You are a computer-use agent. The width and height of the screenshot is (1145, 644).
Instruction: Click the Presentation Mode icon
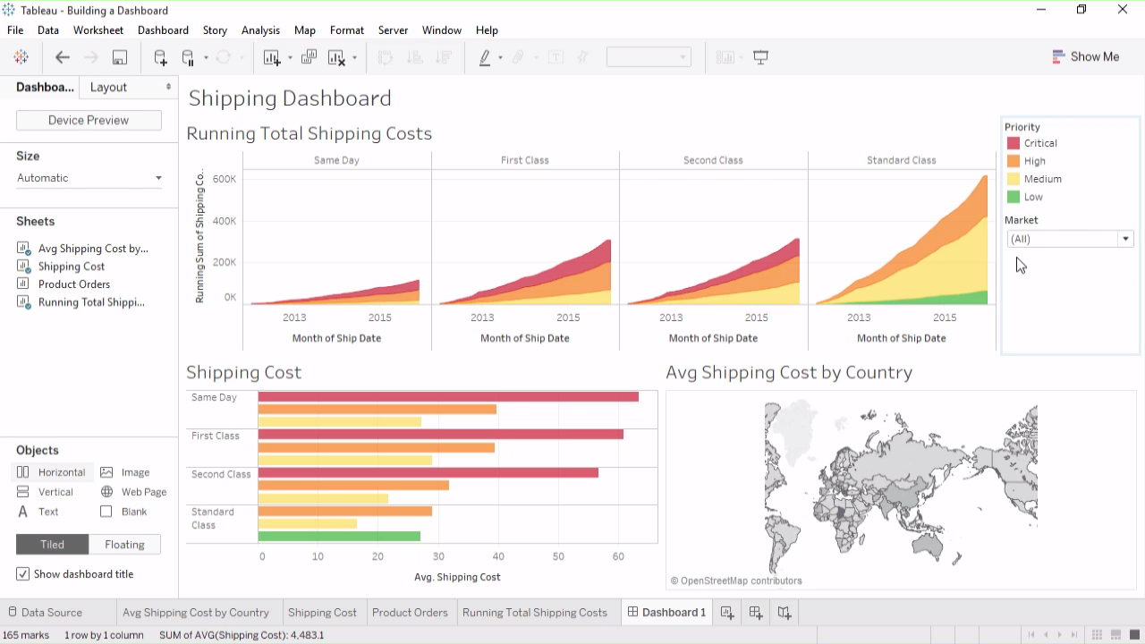point(760,57)
